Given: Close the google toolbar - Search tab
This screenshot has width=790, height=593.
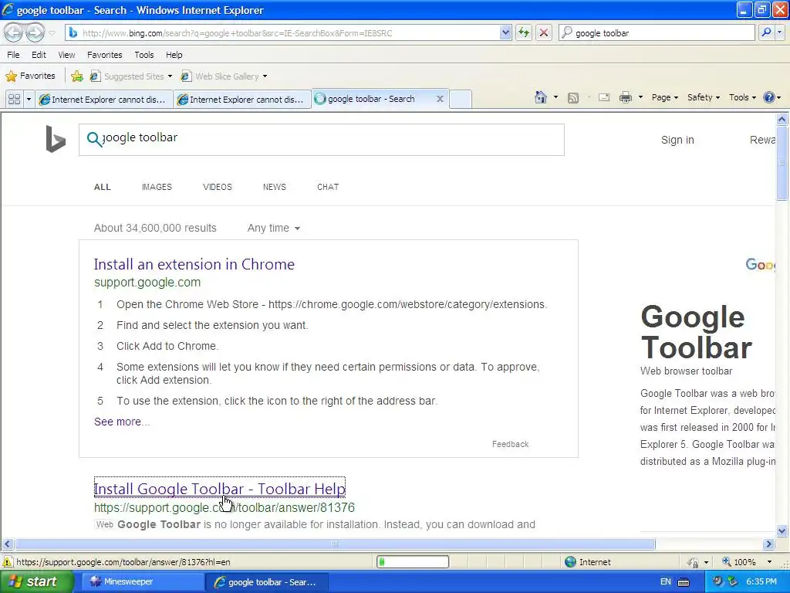Looking at the screenshot, I should (x=440, y=99).
